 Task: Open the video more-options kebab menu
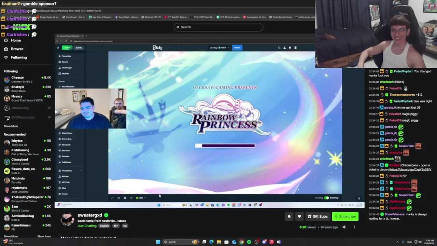point(354,227)
